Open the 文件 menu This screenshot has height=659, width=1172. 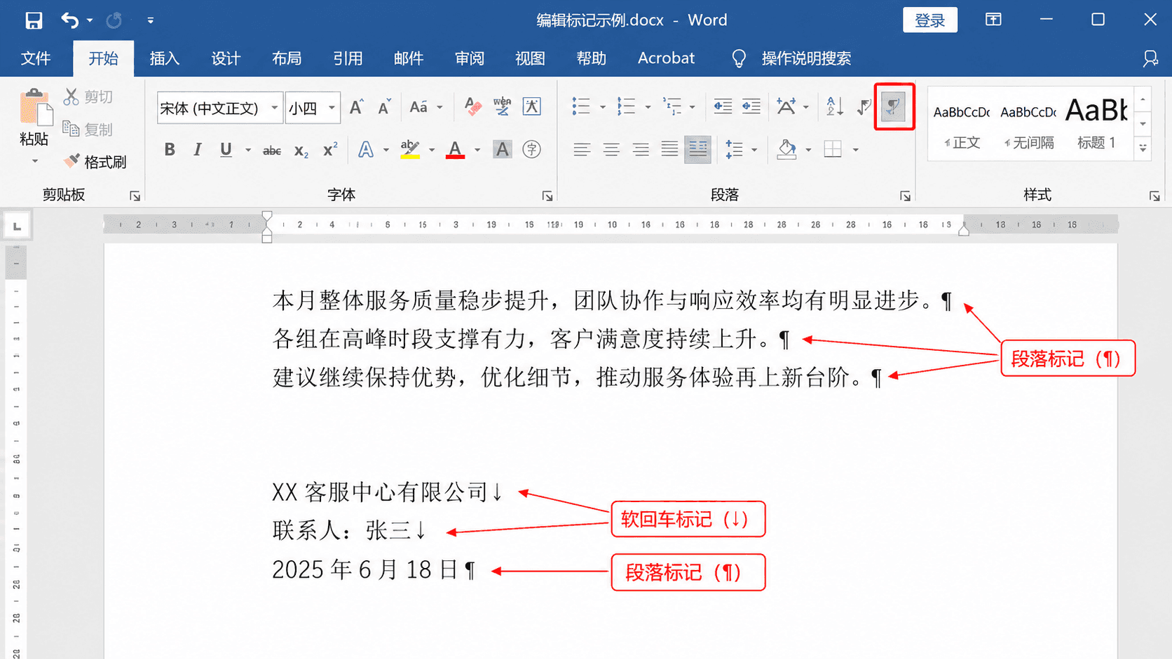[36, 58]
